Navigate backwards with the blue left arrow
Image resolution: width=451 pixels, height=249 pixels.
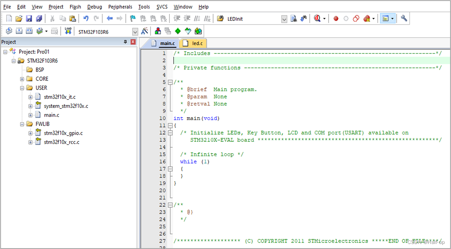(x=110, y=19)
